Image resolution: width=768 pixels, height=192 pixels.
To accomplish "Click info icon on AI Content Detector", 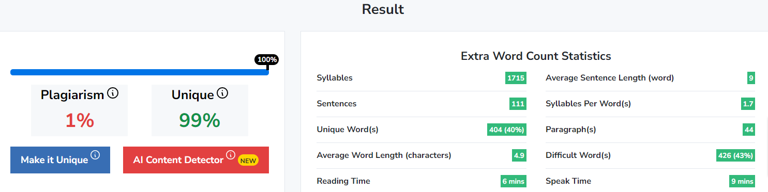I will pyautogui.click(x=231, y=155).
